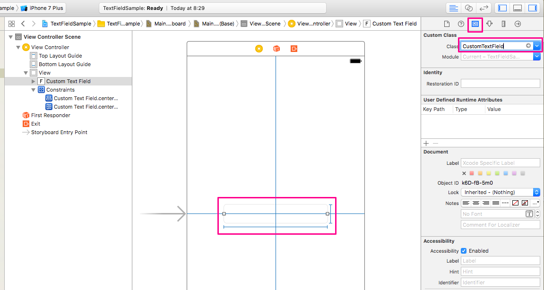This screenshot has height=290, width=544.
Task: Remove a runtime attribute with minus button
Action: click(435, 143)
